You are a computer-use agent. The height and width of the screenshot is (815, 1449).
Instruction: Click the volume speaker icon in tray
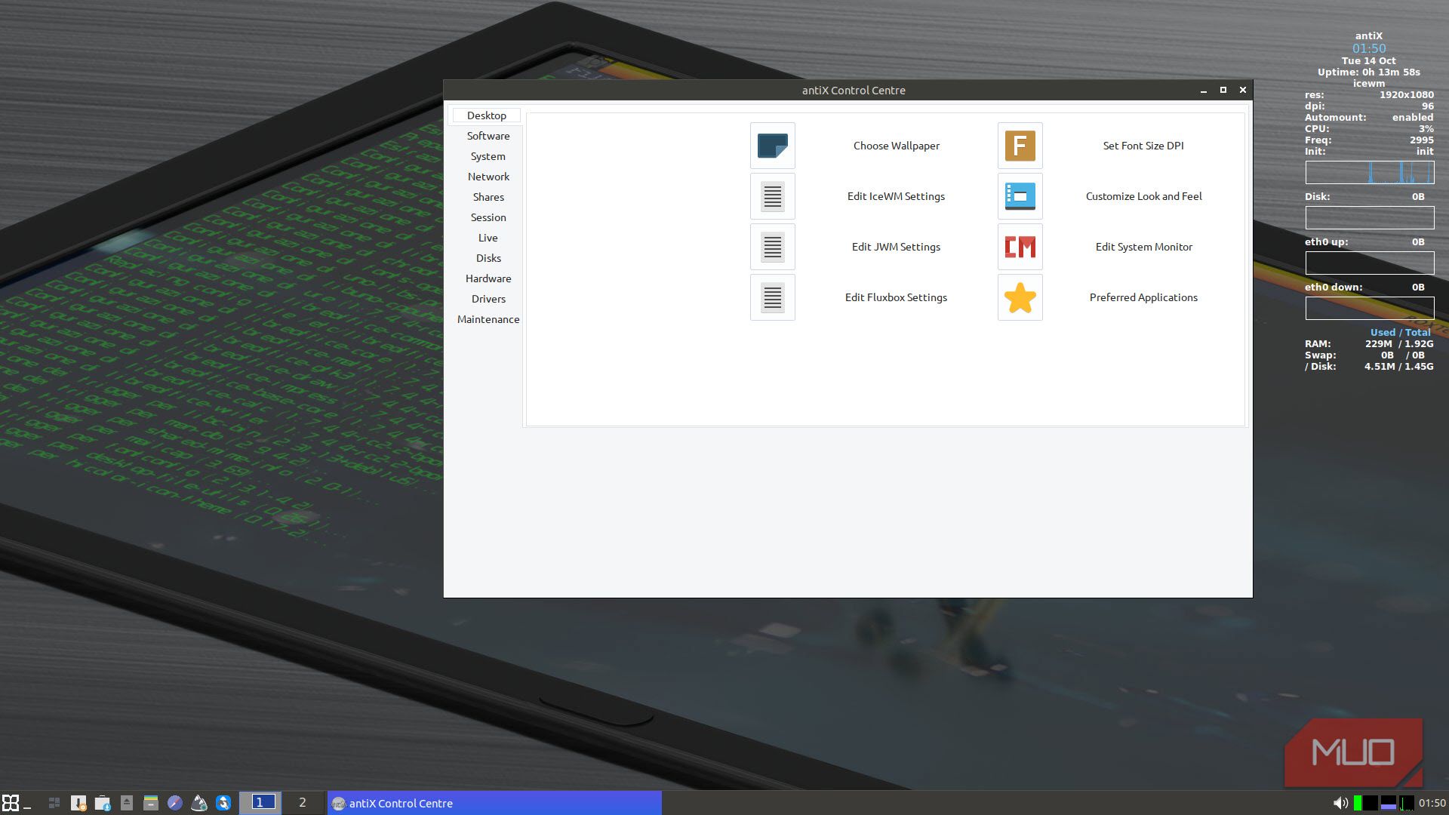pyautogui.click(x=1340, y=803)
